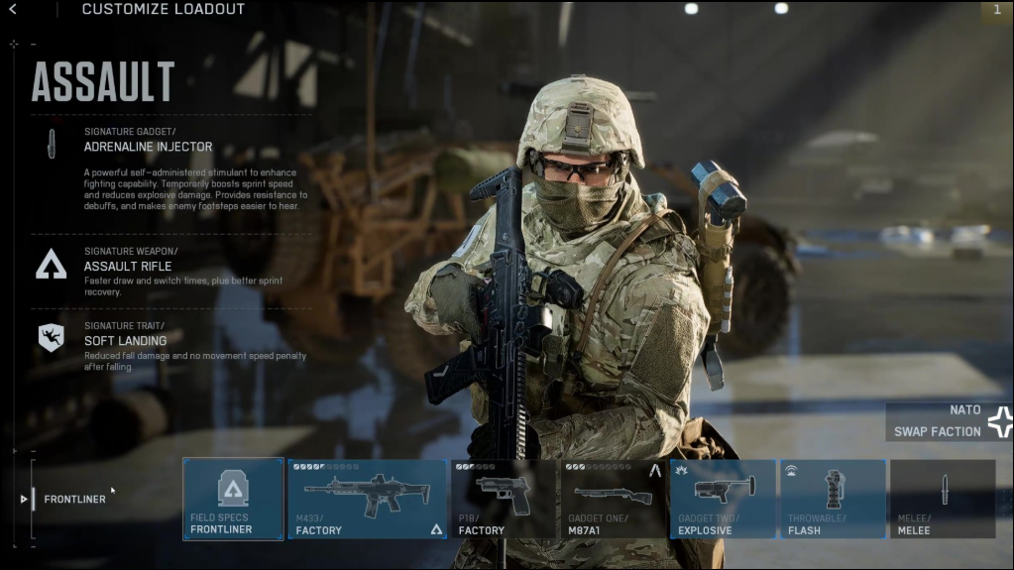This screenshot has width=1014, height=570.
Task: Click the knife image in Melee slot
Action: click(x=945, y=490)
